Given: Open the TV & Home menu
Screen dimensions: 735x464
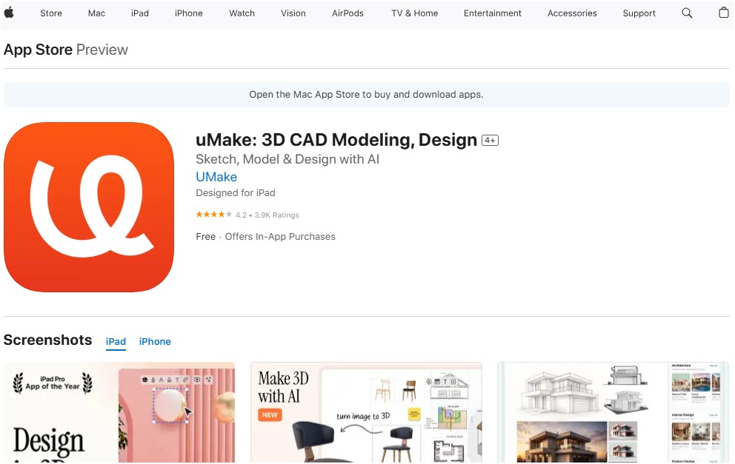Looking at the screenshot, I should [415, 13].
